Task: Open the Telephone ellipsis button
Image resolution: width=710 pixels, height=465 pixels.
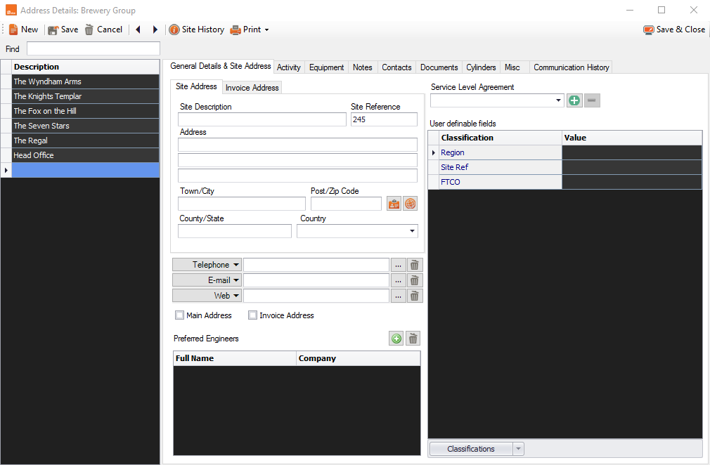Action: coord(398,265)
